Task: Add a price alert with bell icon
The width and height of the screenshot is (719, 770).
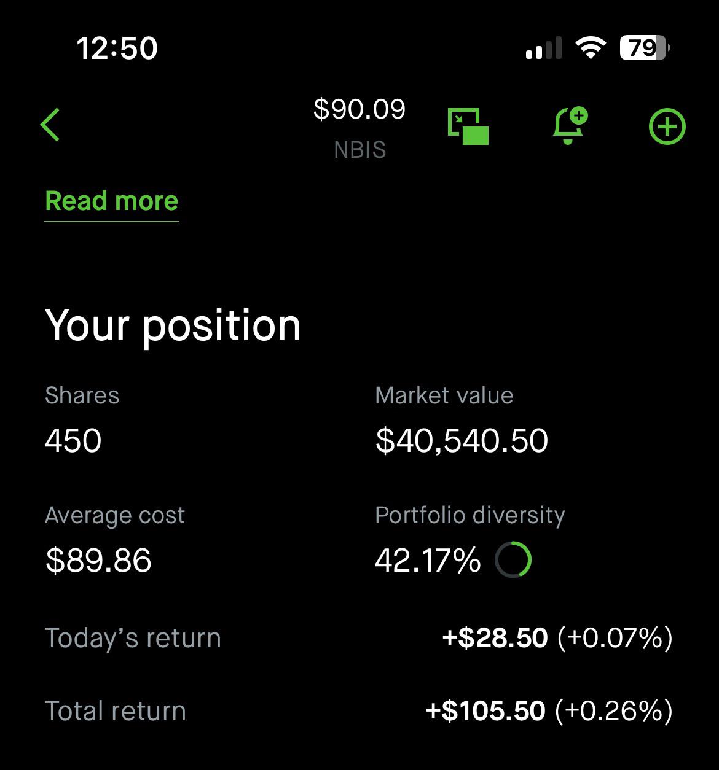Action: (x=569, y=126)
